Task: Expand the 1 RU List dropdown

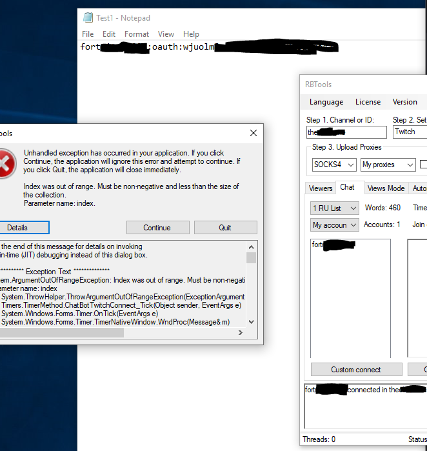Action: pyautogui.click(x=334, y=208)
